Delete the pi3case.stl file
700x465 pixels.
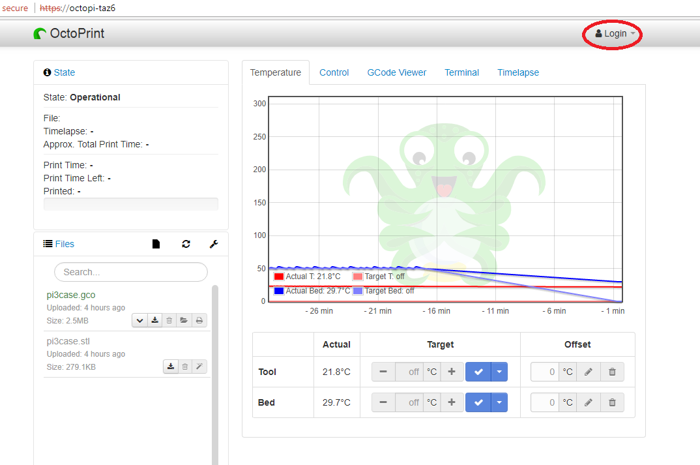(x=185, y=367)
